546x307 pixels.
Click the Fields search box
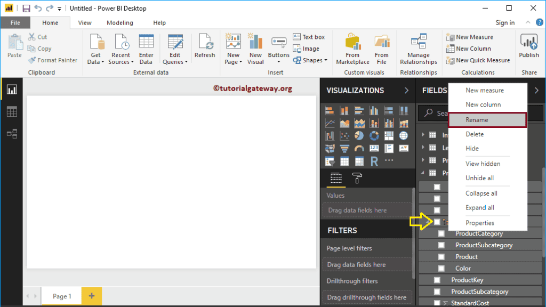480,113
